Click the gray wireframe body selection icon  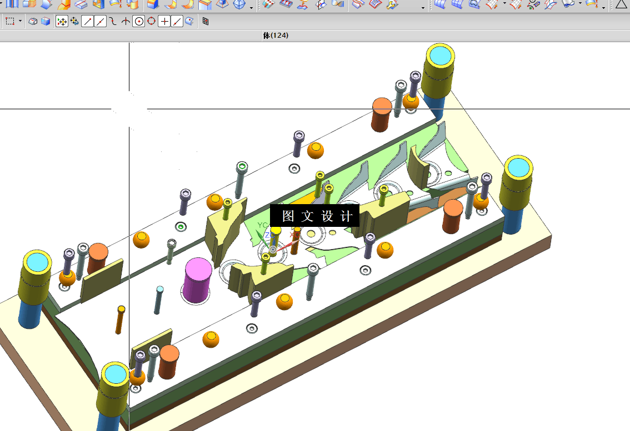tap(33, 21)
